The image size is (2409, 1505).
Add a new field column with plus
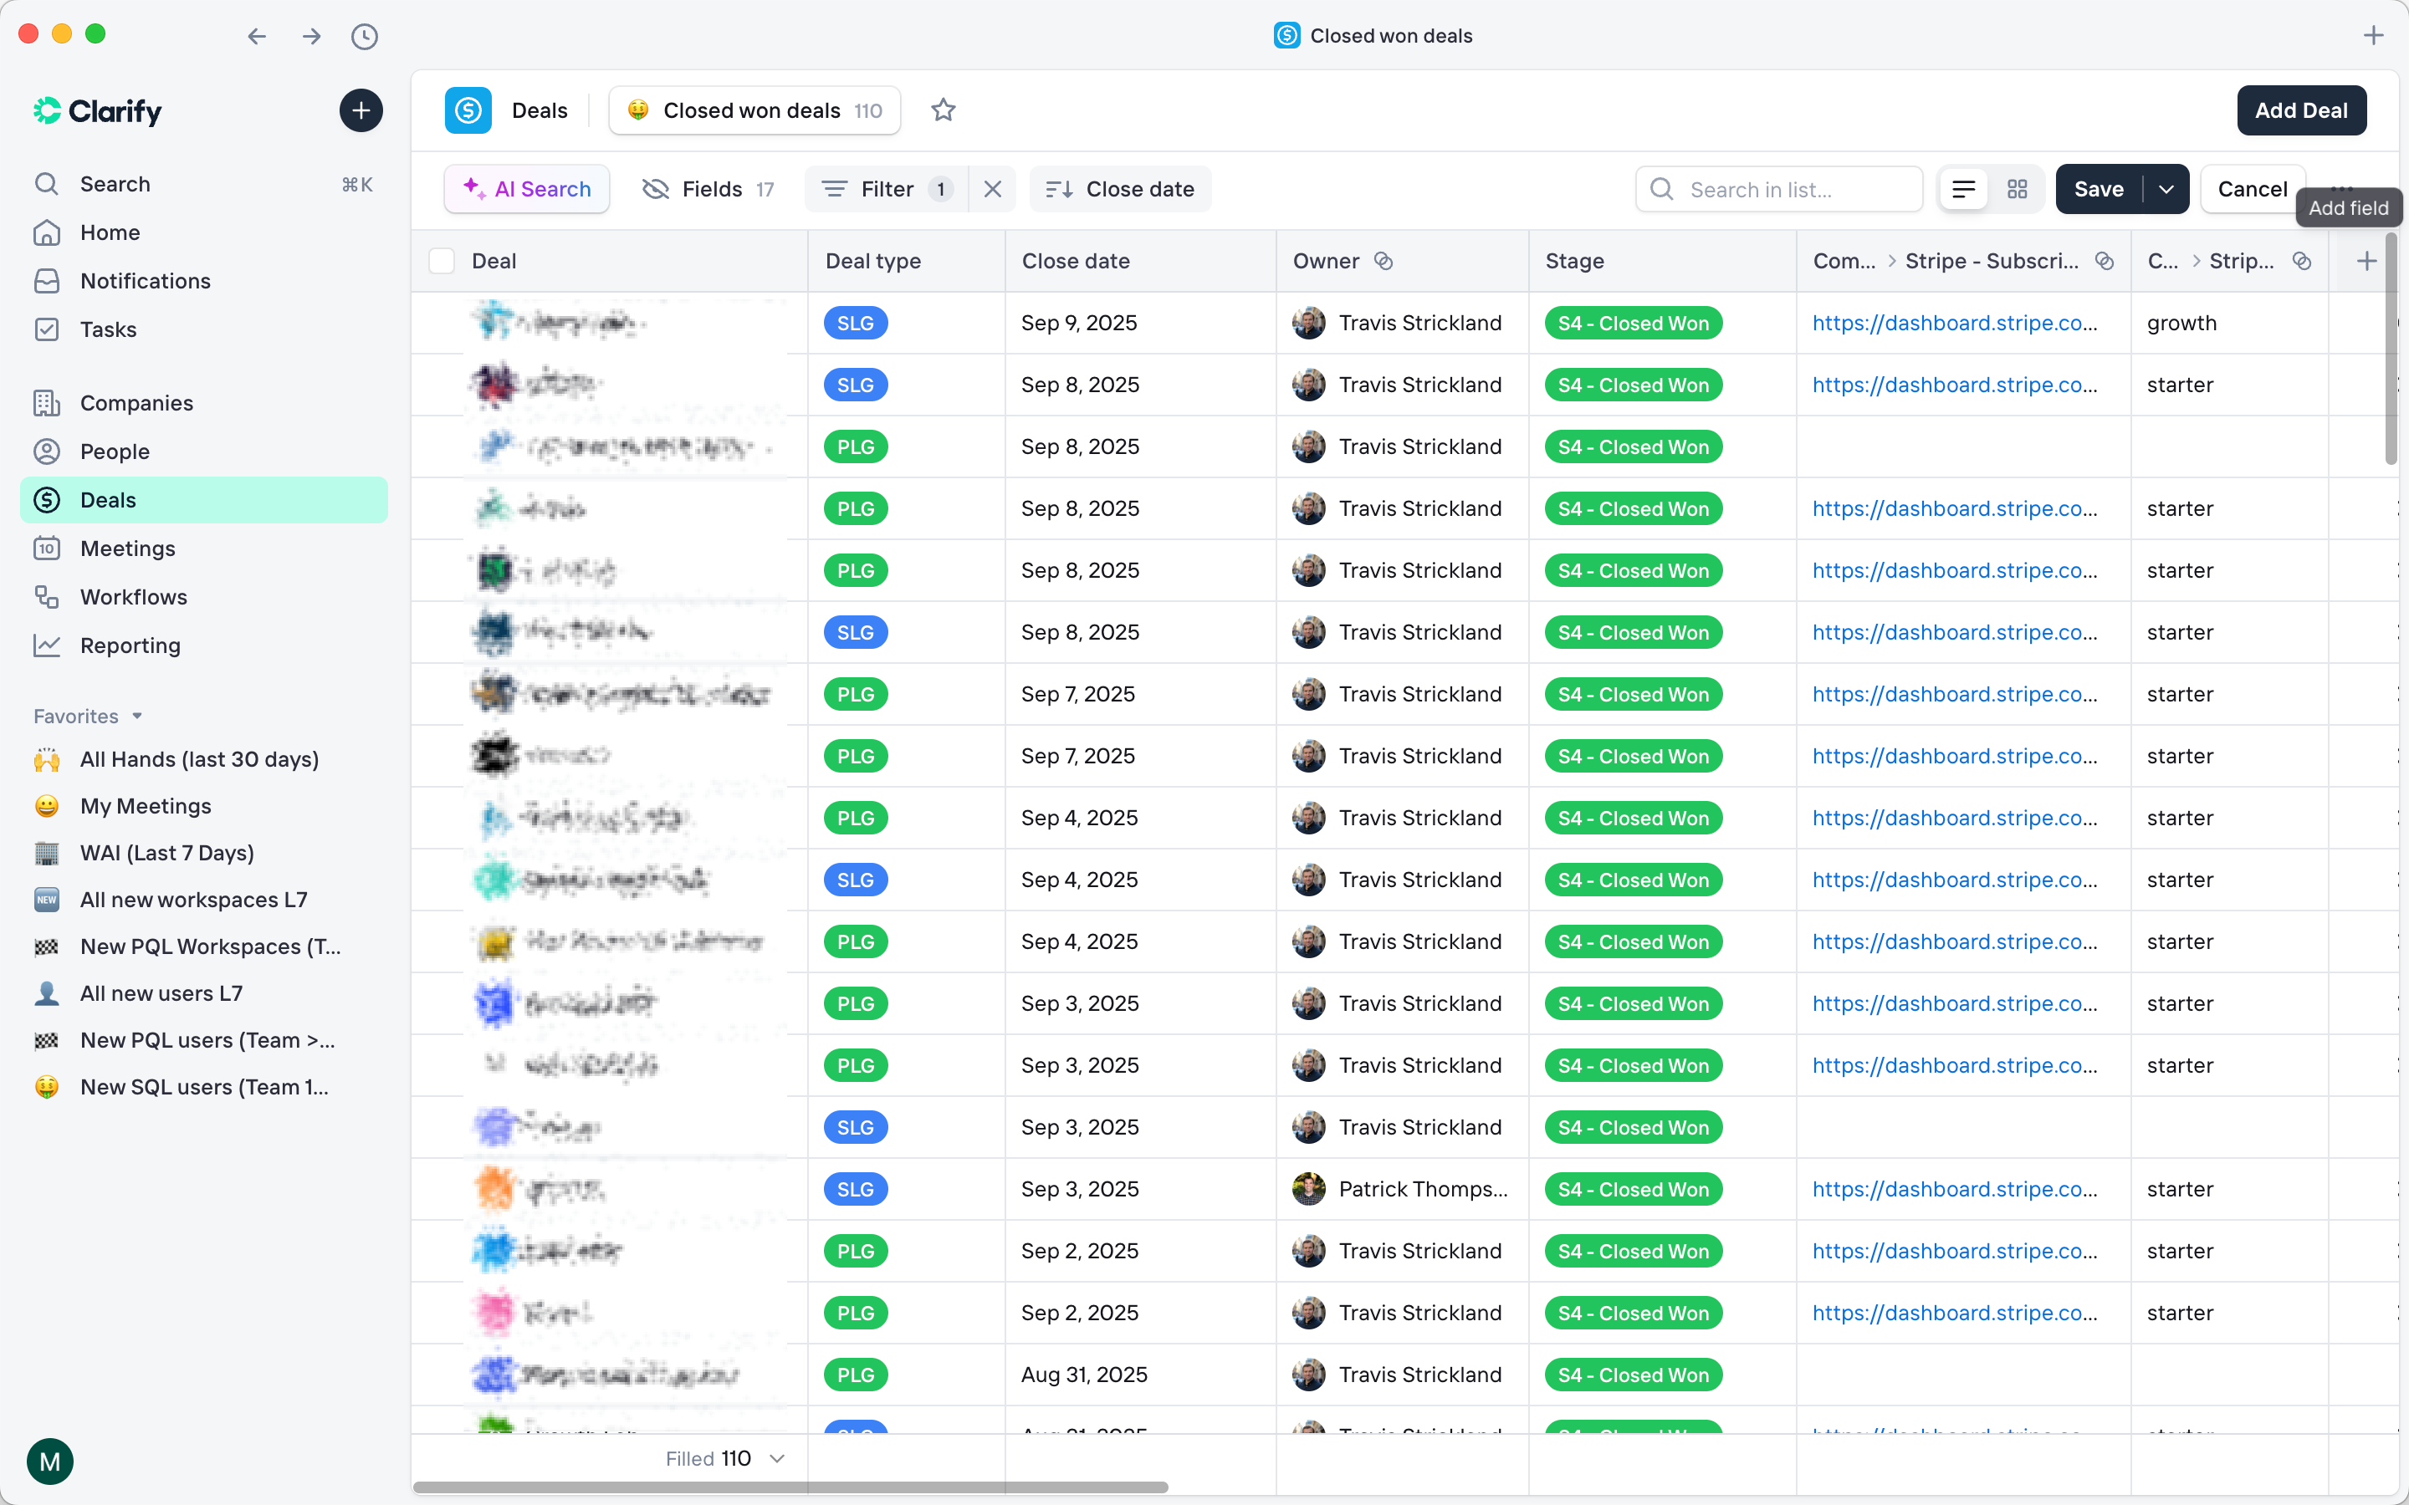coord(2367,261)
